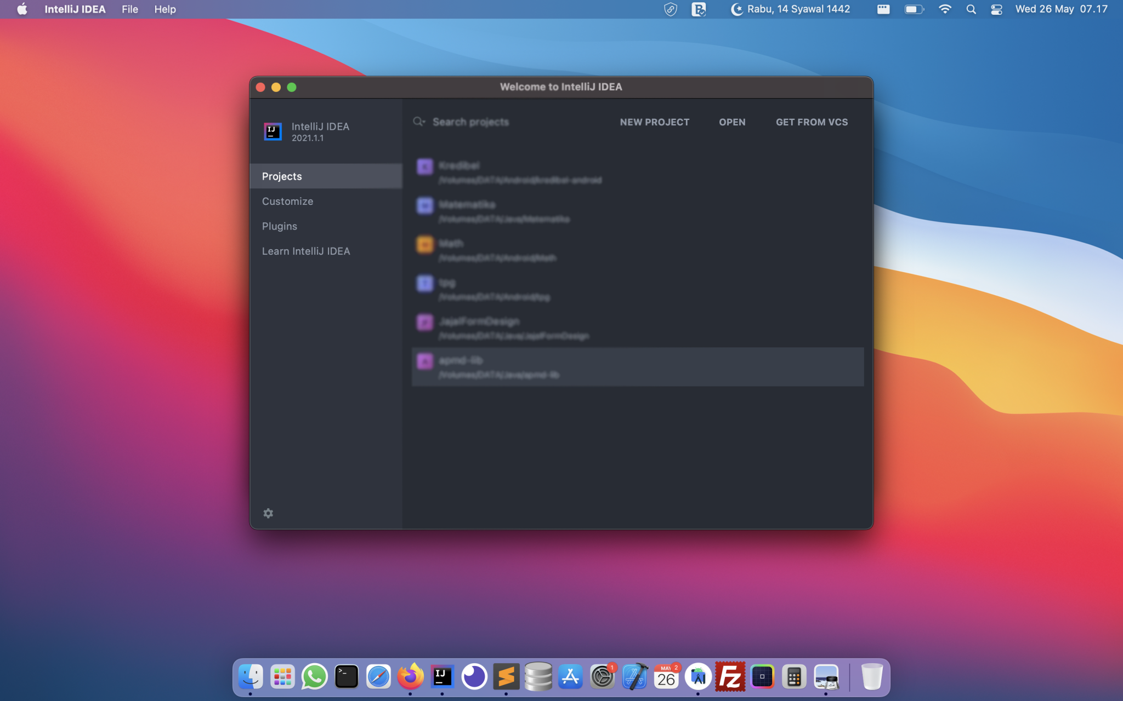Launch WhatsApp from the dock
1123x701 pixels.
click(x=314, y=677)
